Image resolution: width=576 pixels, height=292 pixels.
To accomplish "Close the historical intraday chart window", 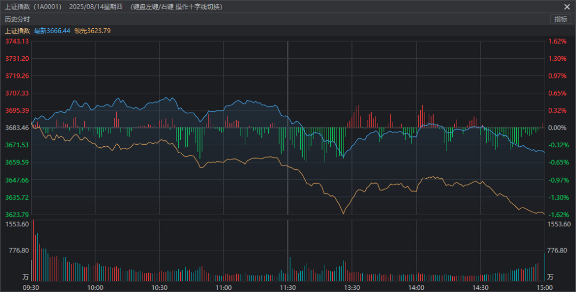I will pyautogui.click(x=566, y=6).
